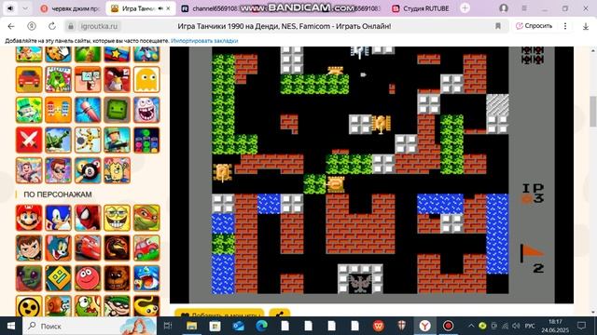The image size is (597, 335).
Task: Click the share button below the game
Action: [280, 314]
